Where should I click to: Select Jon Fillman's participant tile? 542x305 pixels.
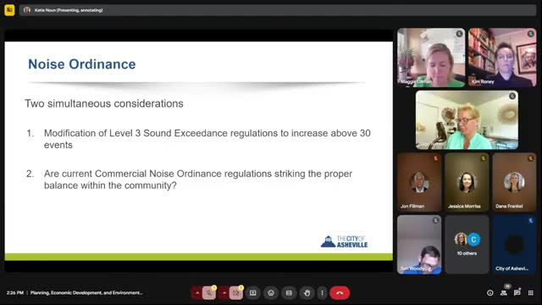(419, 182)
